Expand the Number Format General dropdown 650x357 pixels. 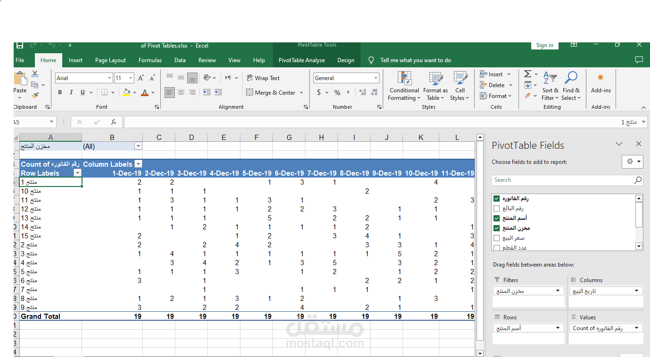pyautogui.click(x=376, y=78)
